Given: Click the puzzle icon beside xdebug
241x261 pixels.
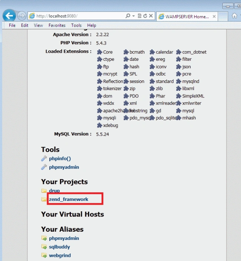Looking at the screenshot, I should click(x=99, y=125).
